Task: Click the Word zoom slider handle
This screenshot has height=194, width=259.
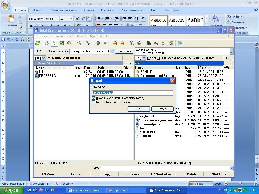Action: pos(241,184)
